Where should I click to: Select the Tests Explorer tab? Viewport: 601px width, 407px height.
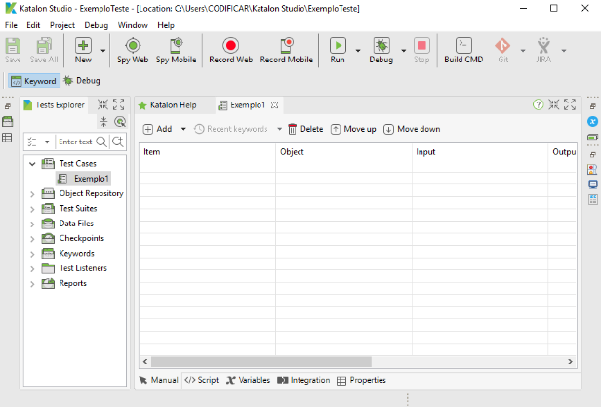click(x=54, y=105)
